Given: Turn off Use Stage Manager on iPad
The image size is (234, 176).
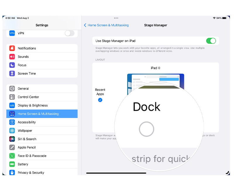Looking at the screenshot, I should coord(211,41).
